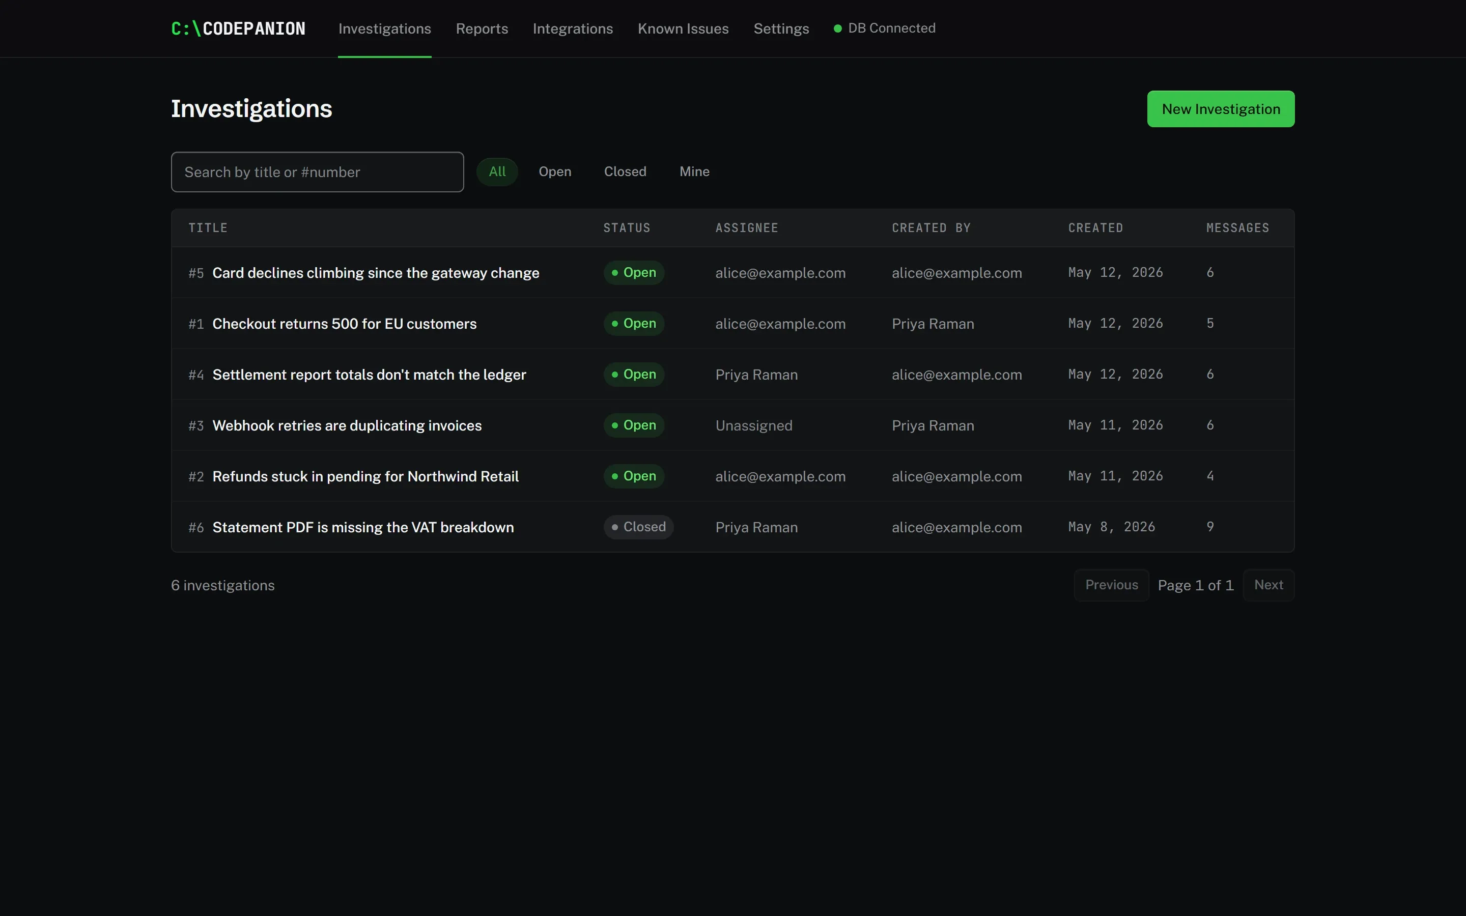Click the Previous page button

pyautogui.click(x=1111, y=585)
